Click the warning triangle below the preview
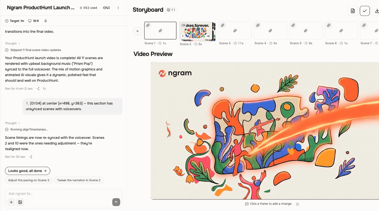 point(297,204)
